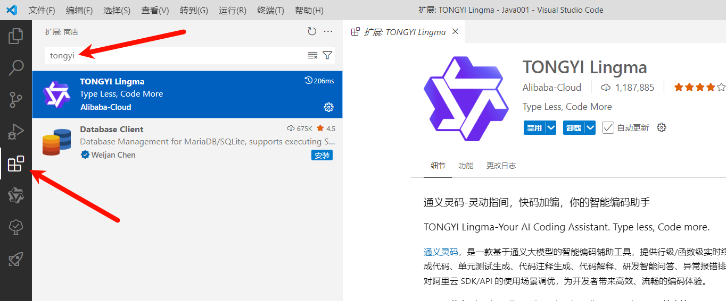Open the Selection menu

tap(117, 10)
